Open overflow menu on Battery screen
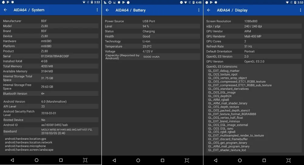Viewport: 304px width, 165px height. pos(199,10)
